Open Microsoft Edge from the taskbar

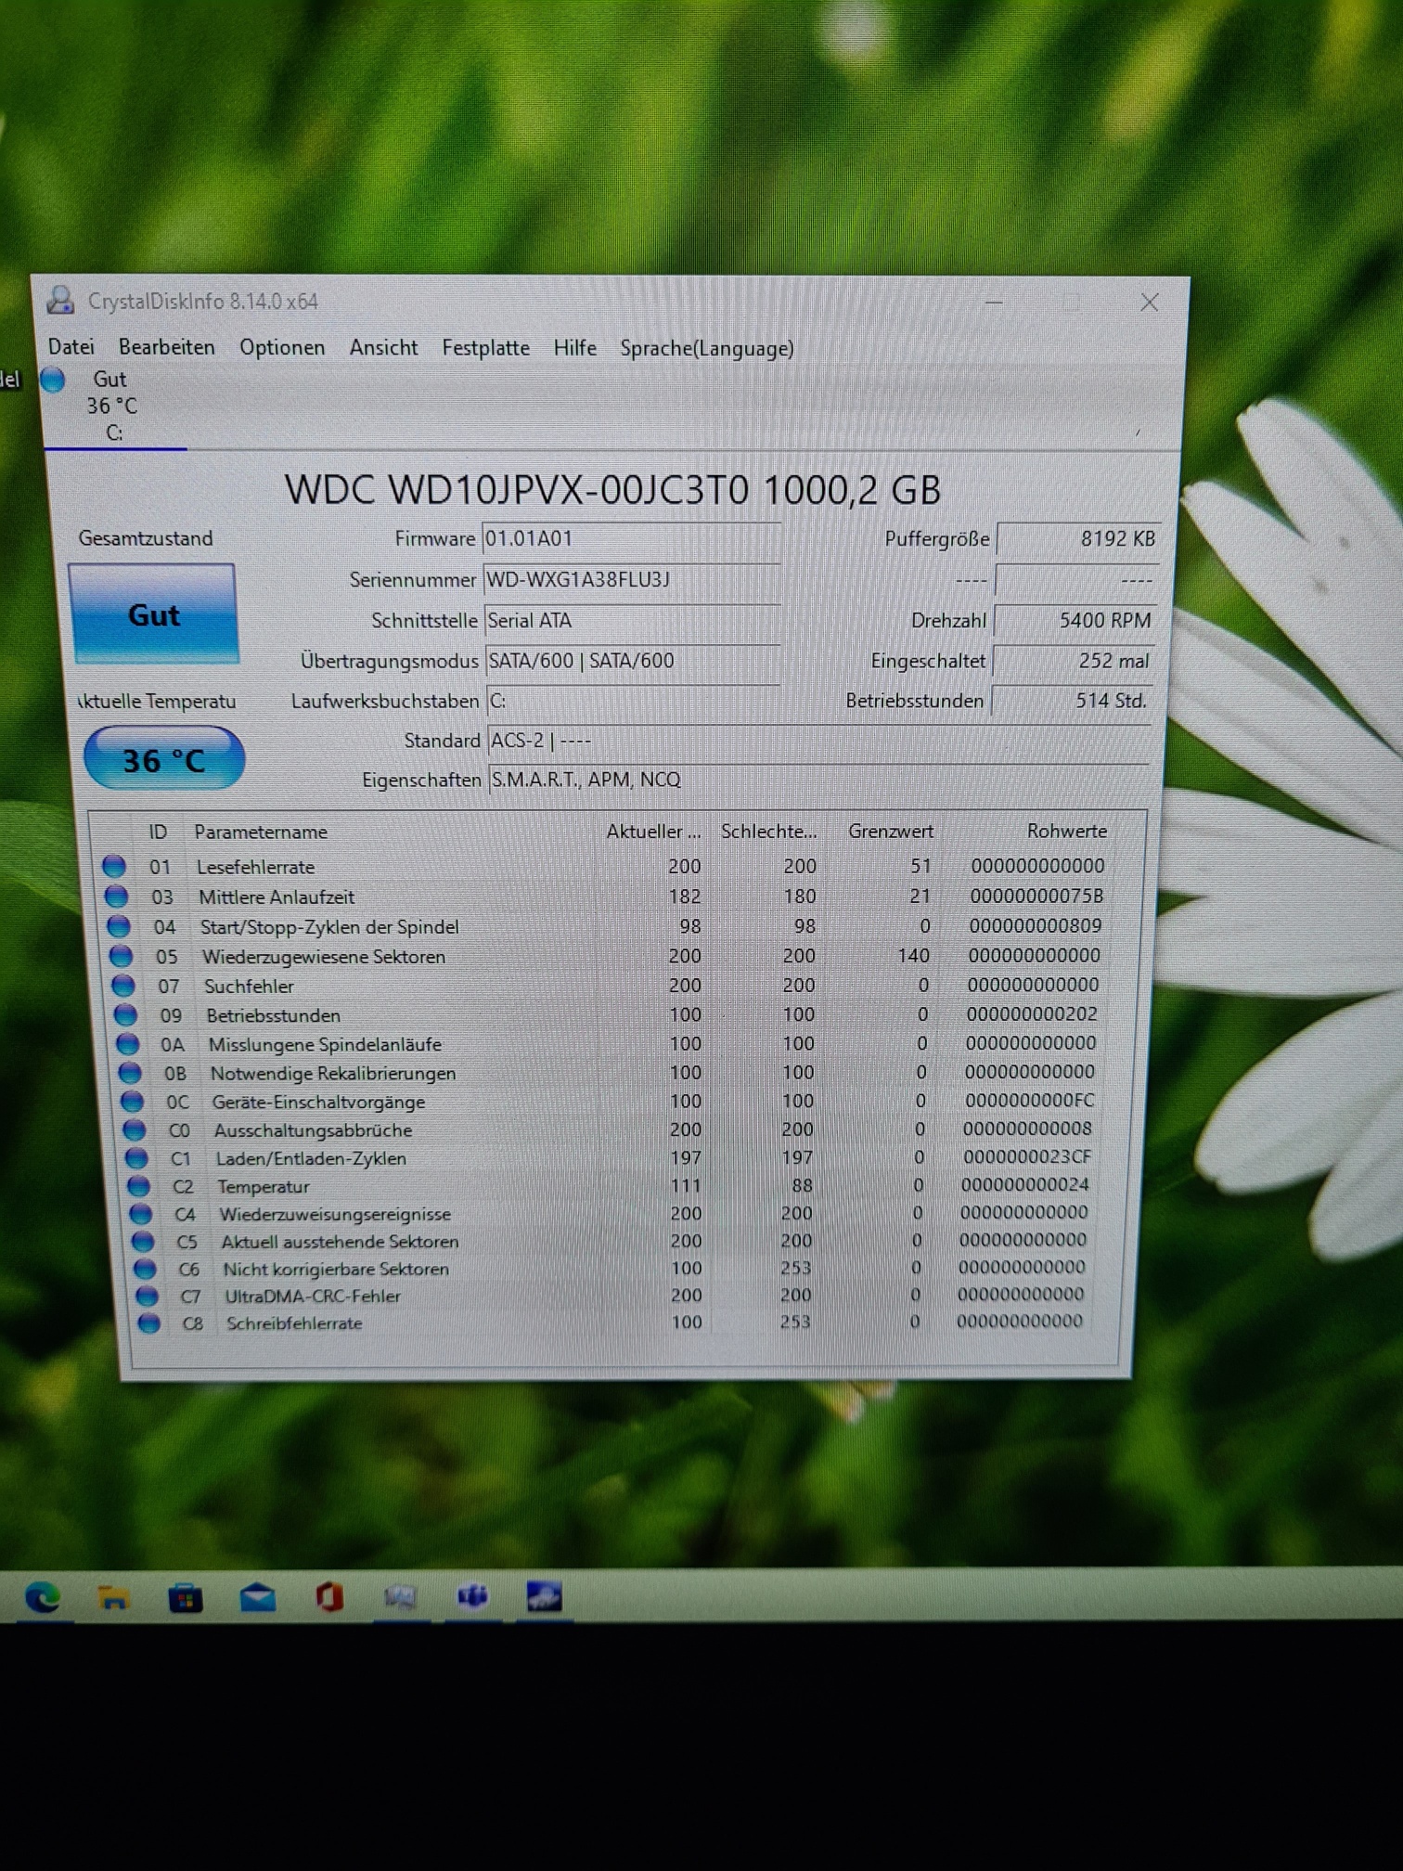[43, 1596]
